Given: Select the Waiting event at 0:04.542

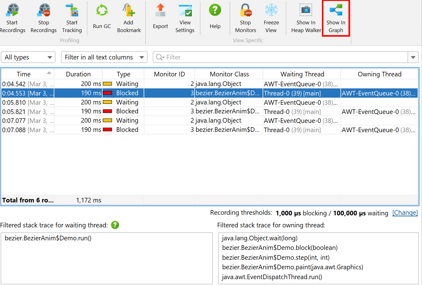Looking at the screenshot, I should coord(210,84).
